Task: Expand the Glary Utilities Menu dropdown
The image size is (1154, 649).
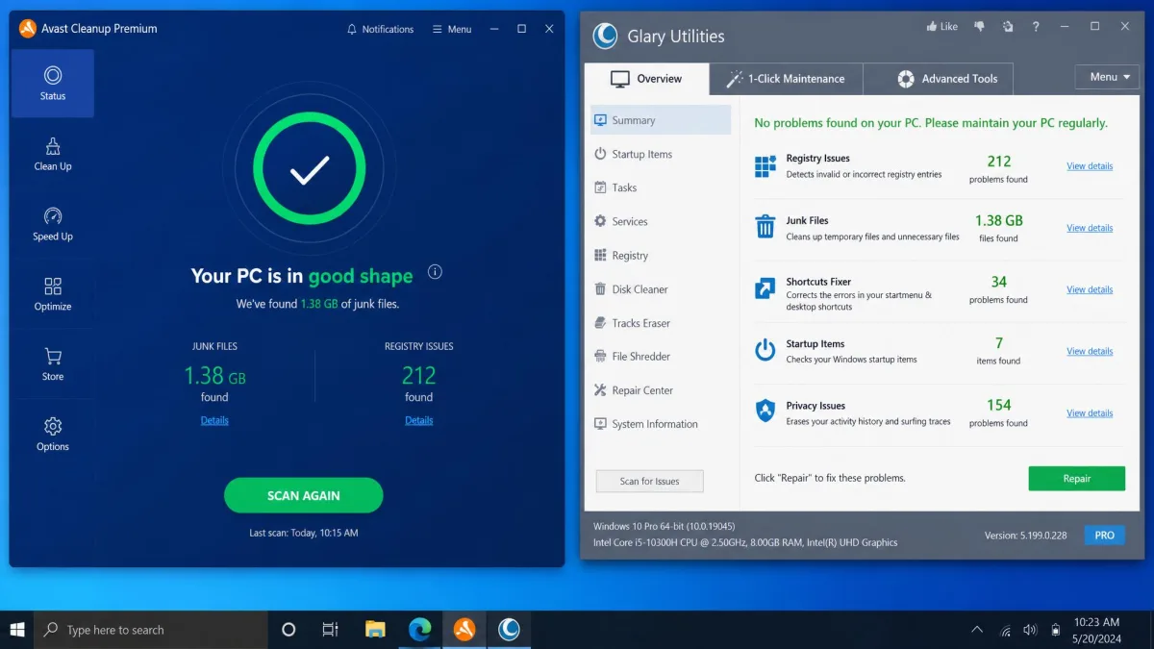Action: pos(1107,77)
